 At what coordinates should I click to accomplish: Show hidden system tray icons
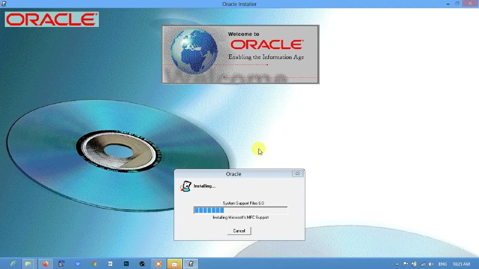click(x=397, y=264)
